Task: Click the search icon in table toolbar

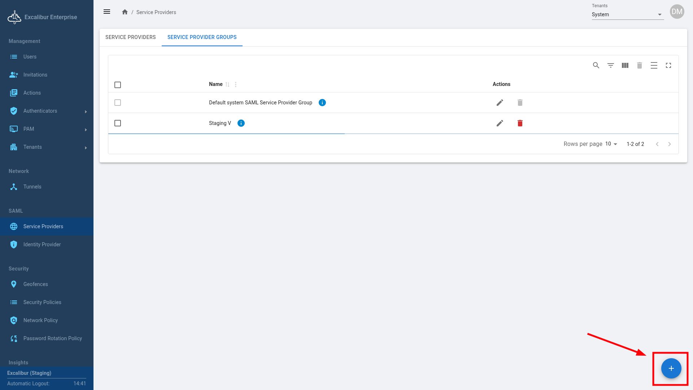Action: [x=596, y=65]
